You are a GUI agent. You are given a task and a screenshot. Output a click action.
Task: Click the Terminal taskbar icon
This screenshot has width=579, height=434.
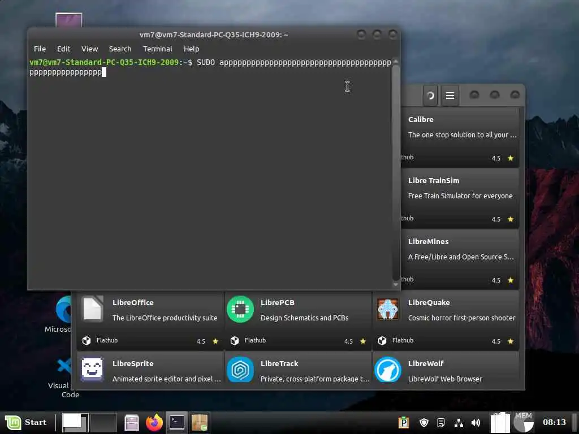coord(177,423)
